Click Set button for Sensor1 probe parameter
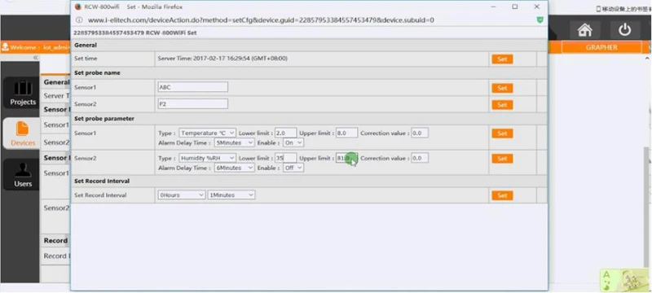The height and width of the screenshot is (293, 652). tap(502, 133)
